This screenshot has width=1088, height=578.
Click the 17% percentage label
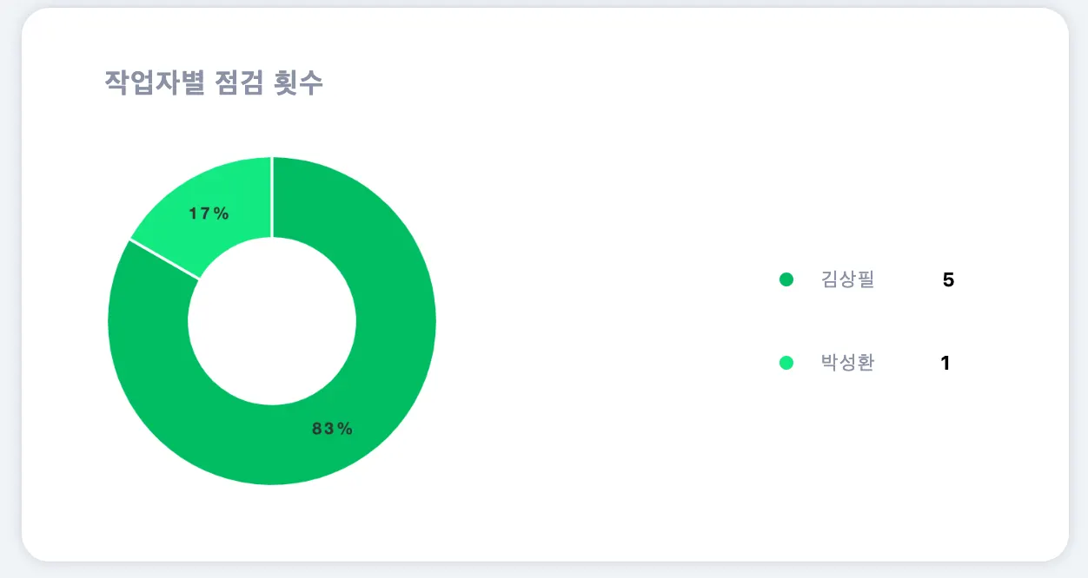[x=209, y=213]
